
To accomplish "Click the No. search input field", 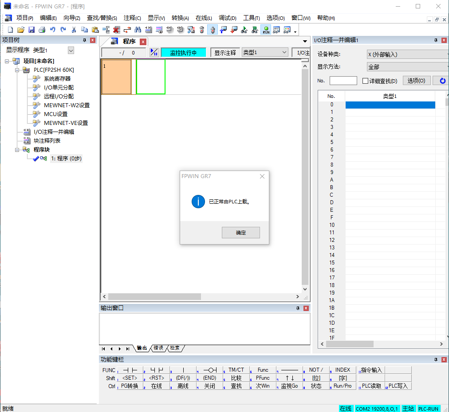I will 343,81.
